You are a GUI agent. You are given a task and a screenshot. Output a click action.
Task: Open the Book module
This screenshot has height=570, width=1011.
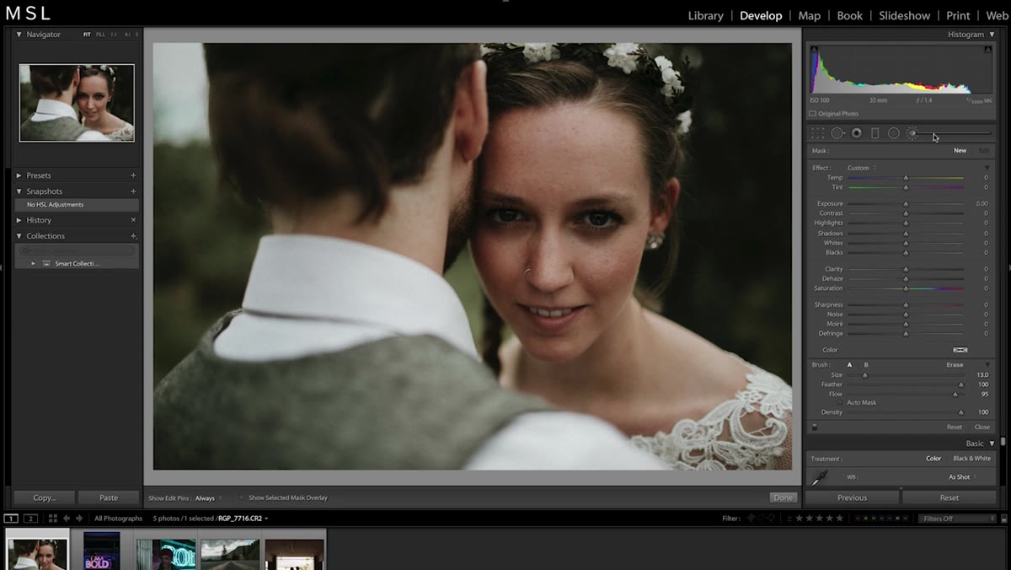pyautogui.click(x=849, y=15)
